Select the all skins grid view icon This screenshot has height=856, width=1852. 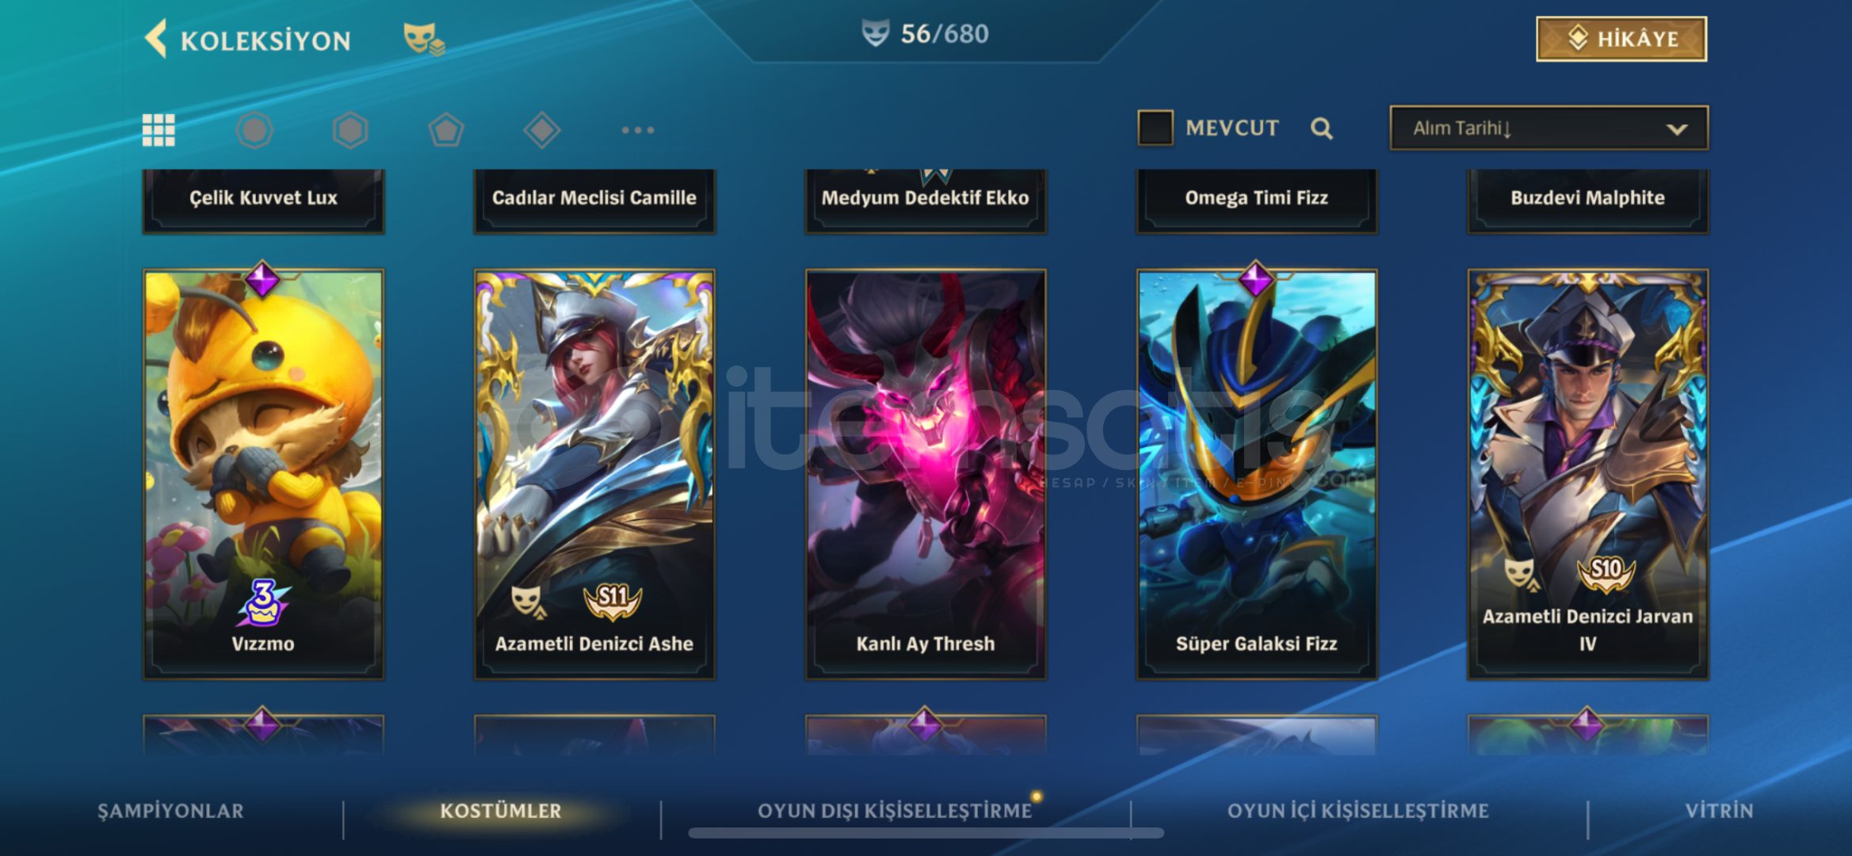(158, 130)
